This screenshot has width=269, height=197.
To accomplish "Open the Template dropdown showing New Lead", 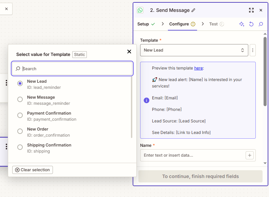I will (194, 50).
